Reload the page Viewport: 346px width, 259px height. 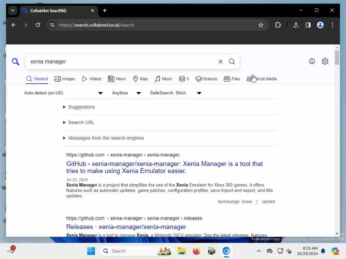(x=38, y=25)
